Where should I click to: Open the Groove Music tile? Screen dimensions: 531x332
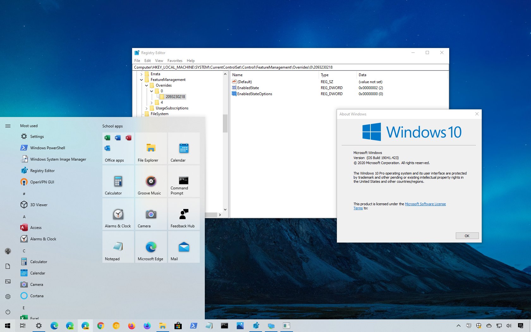coord(151,182)
